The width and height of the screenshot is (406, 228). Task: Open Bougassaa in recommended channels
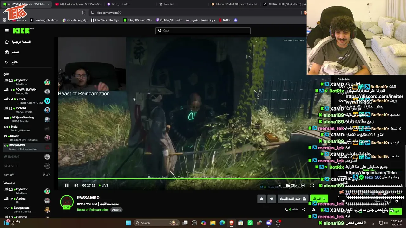point(27,210)
